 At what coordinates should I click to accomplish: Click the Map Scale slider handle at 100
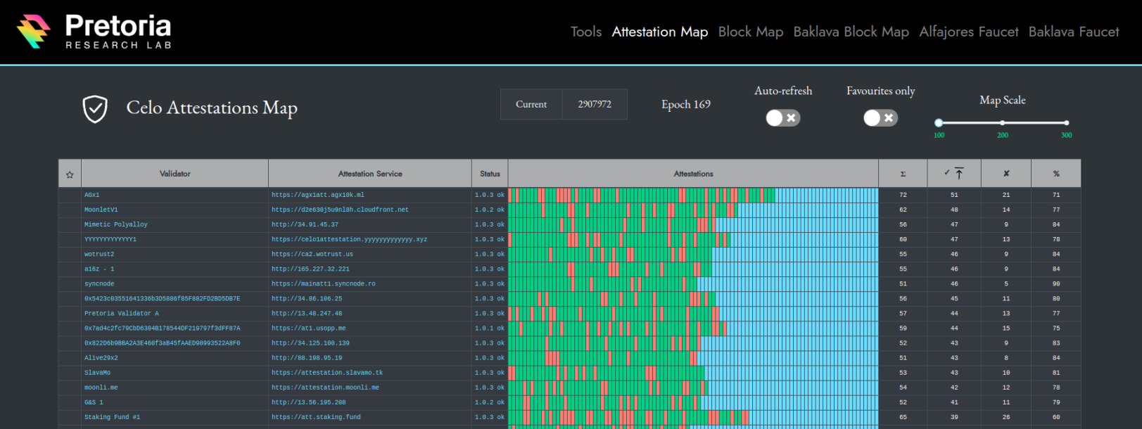pyautogui.click(x=939, y=123)
